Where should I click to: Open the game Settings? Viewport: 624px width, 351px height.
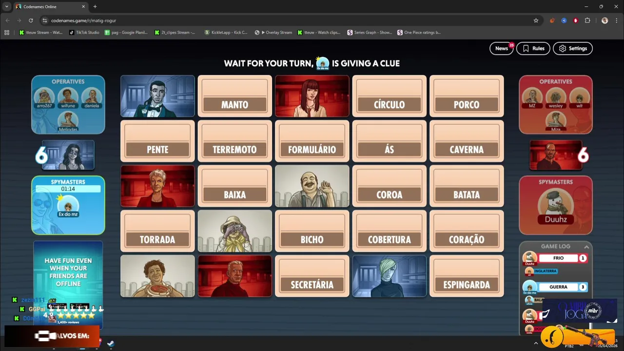coord(573,48)
